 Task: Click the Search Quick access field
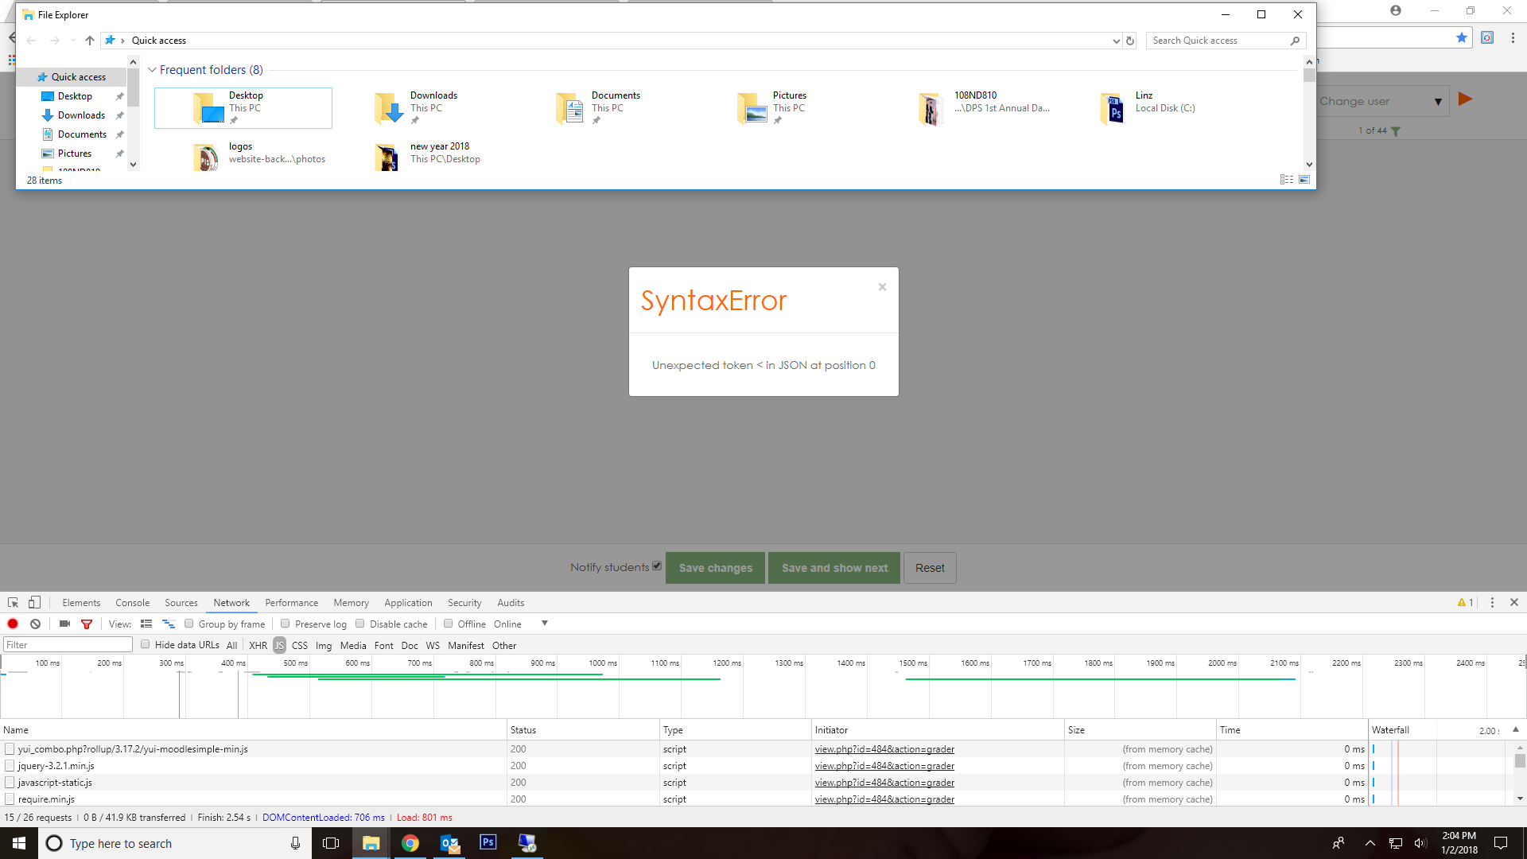(1226, 41)
